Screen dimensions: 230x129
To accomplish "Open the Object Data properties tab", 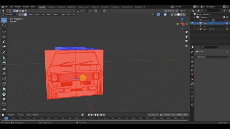I will click(x=192, y=100).
